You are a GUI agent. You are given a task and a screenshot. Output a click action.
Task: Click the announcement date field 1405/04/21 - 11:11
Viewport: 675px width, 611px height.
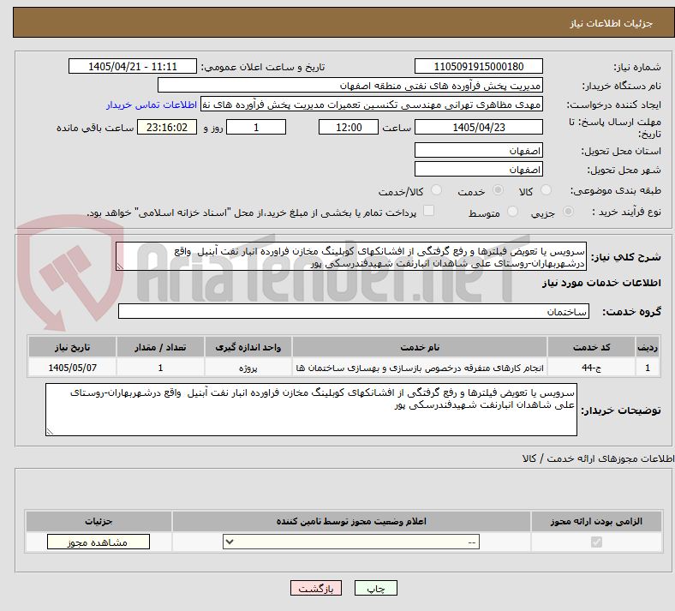[x=133, y=66]
